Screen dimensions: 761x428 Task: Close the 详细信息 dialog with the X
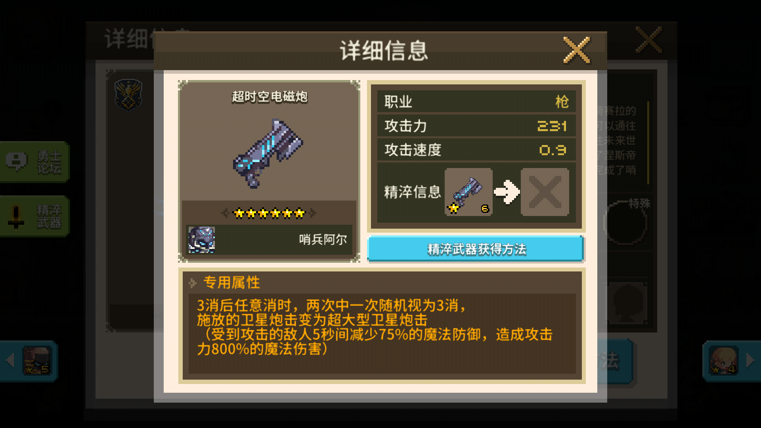577,50
